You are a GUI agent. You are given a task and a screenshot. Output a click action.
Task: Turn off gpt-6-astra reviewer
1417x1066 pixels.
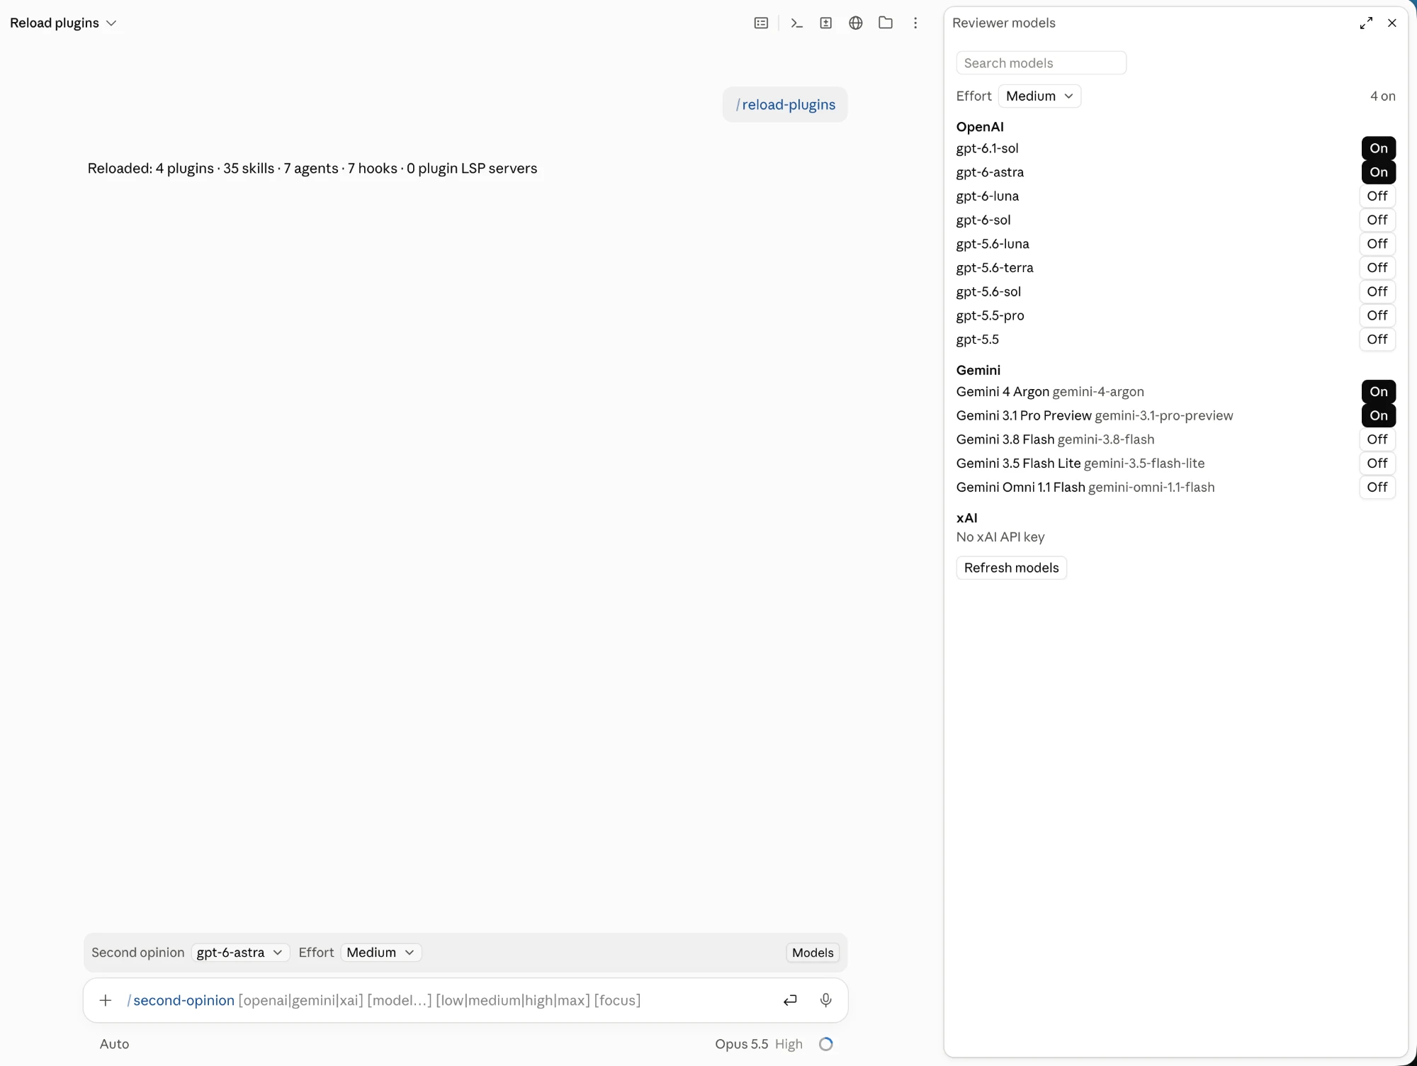pos(1378,172)
